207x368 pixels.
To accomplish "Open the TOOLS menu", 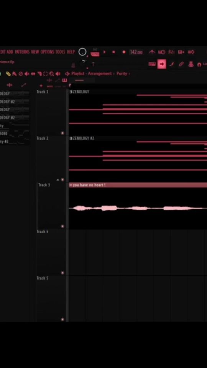I will pos(60,52).
